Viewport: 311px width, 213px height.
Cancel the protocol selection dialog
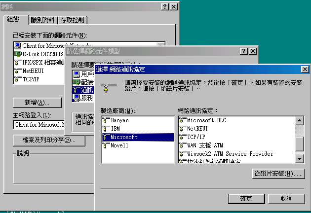(x=285, y=198)
